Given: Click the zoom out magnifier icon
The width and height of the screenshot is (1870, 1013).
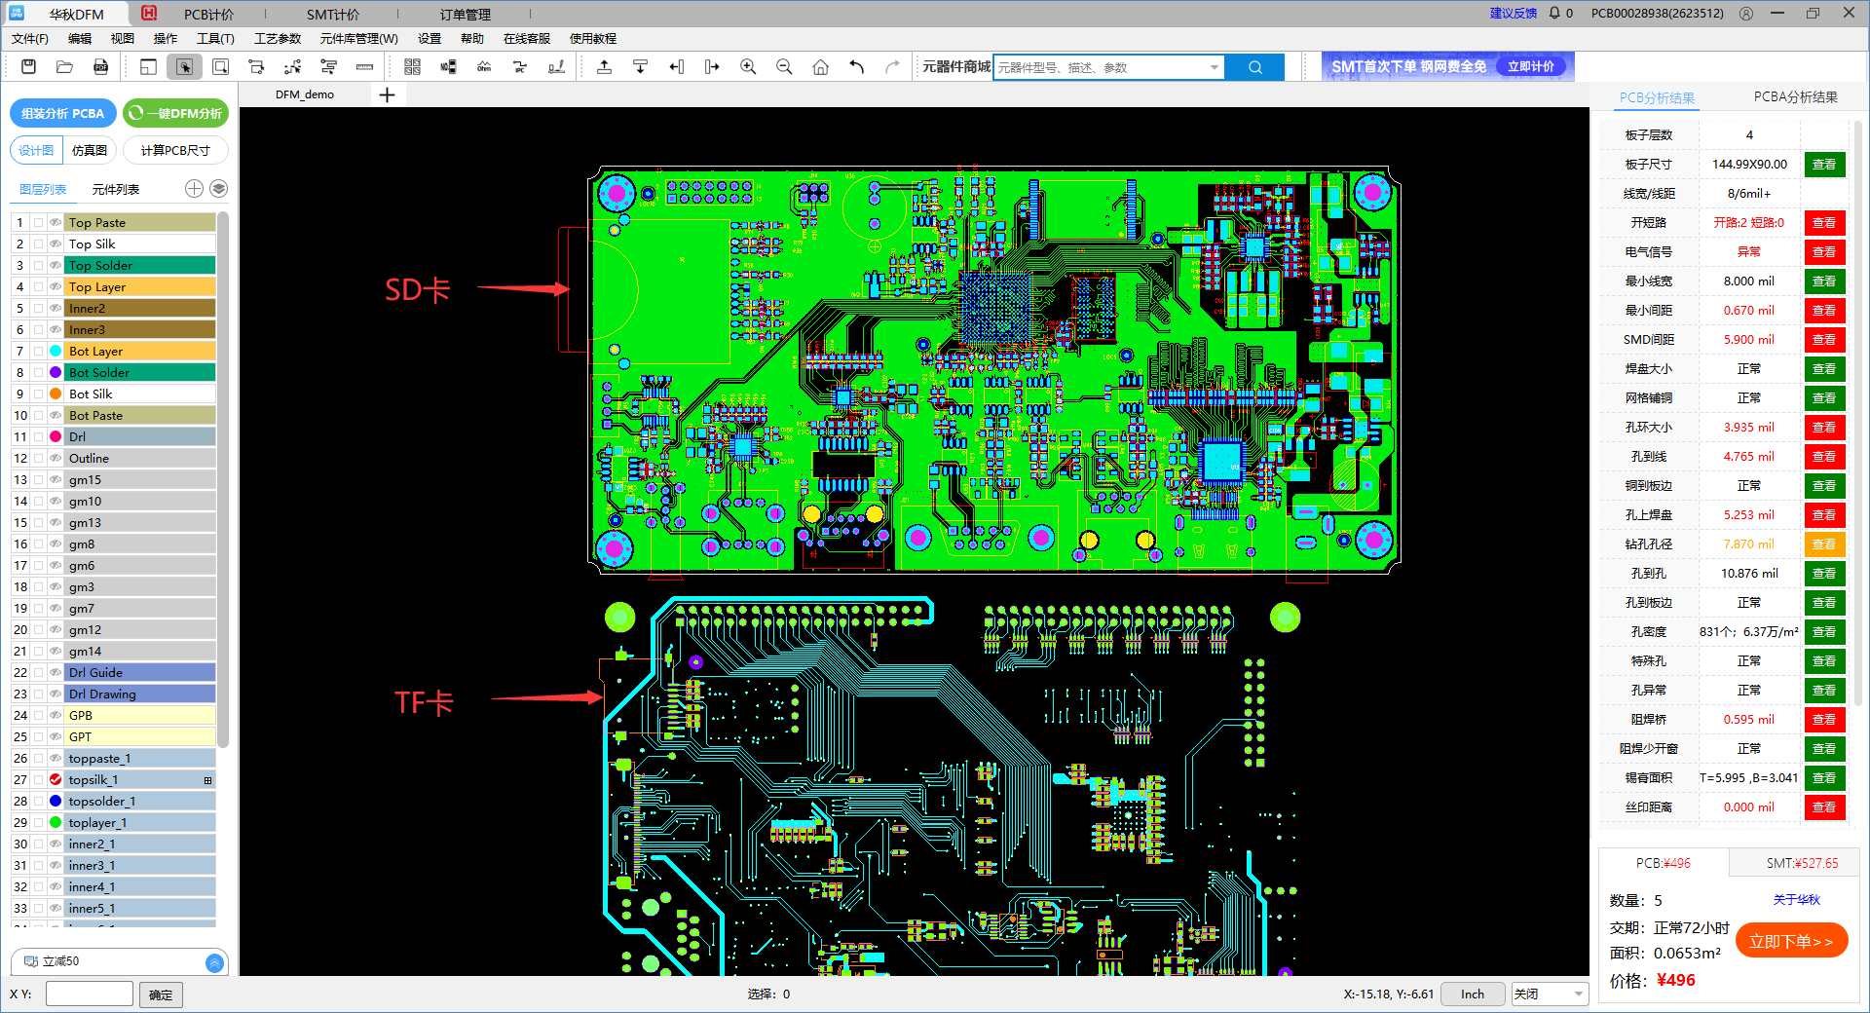Looking at the screenshot, I should [x=784, y=66].
